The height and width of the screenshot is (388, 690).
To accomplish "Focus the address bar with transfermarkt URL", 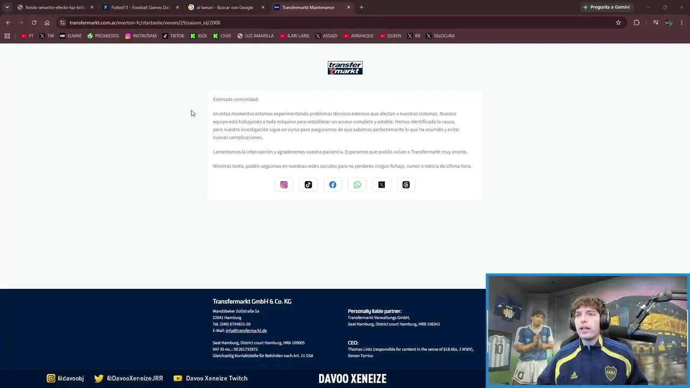I will [340, 23].
